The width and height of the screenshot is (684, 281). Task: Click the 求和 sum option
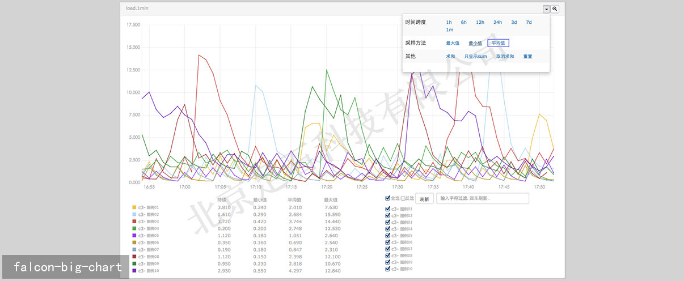[x=450, y=57]
